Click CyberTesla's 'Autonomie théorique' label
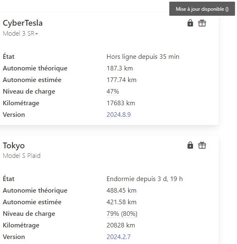This screenshot has width=237, height=244. [35, 68]
